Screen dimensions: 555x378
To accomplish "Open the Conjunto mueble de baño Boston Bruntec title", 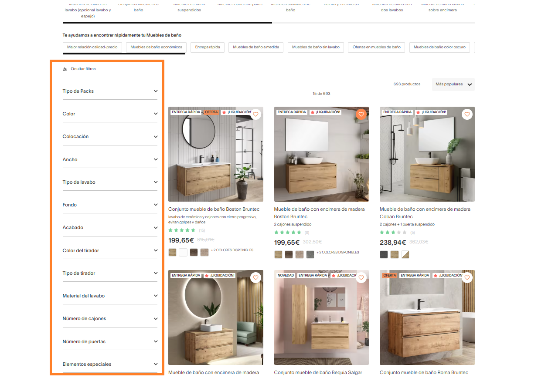I will point(214,209).
